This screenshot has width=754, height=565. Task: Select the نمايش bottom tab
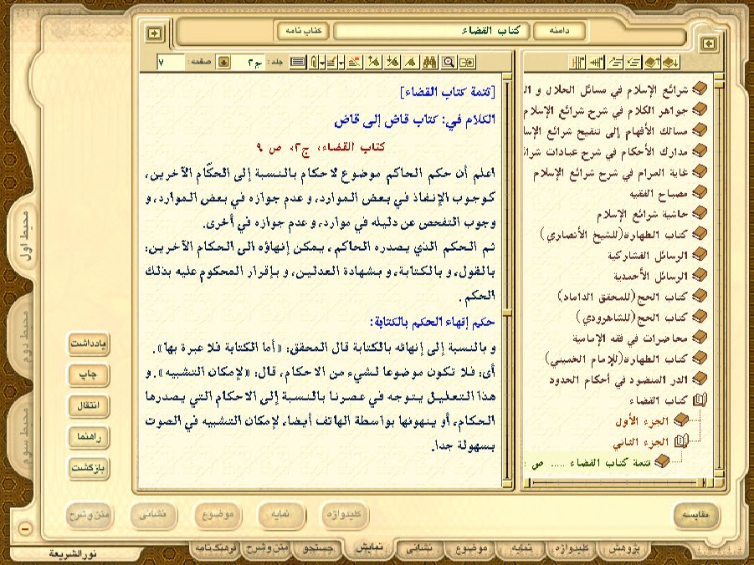pyautogui.click(x=369, y=547)
